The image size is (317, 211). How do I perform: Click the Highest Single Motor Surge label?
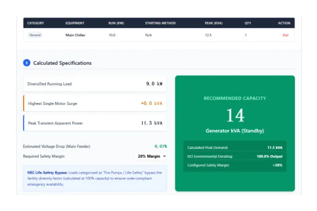click(52, 103)
